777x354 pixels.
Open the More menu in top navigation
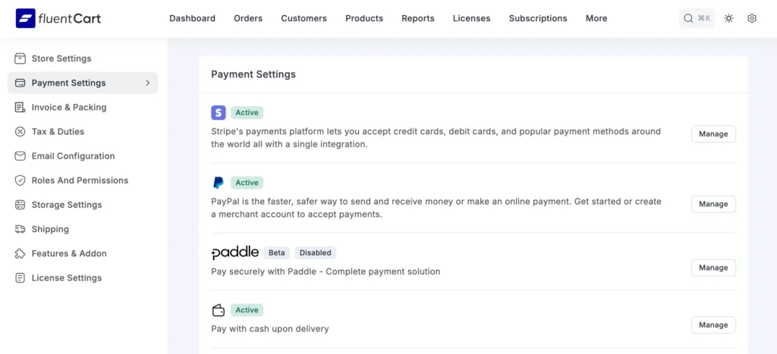coord(596,18)
